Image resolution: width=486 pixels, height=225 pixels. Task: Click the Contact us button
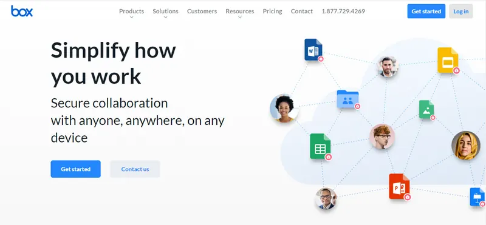click(x=135, y=169)
